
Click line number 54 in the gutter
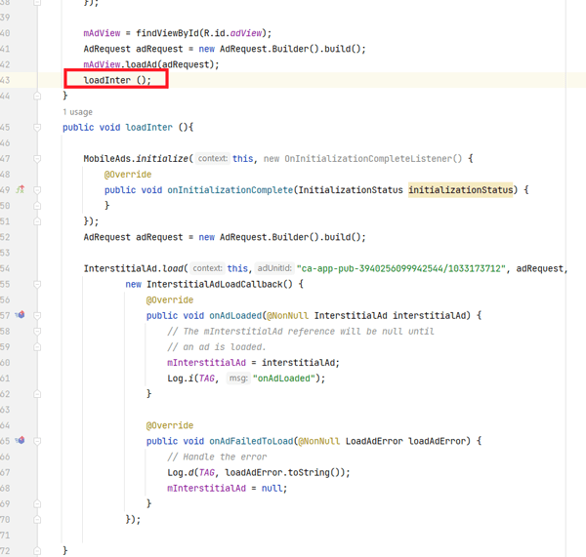[5, 268]
